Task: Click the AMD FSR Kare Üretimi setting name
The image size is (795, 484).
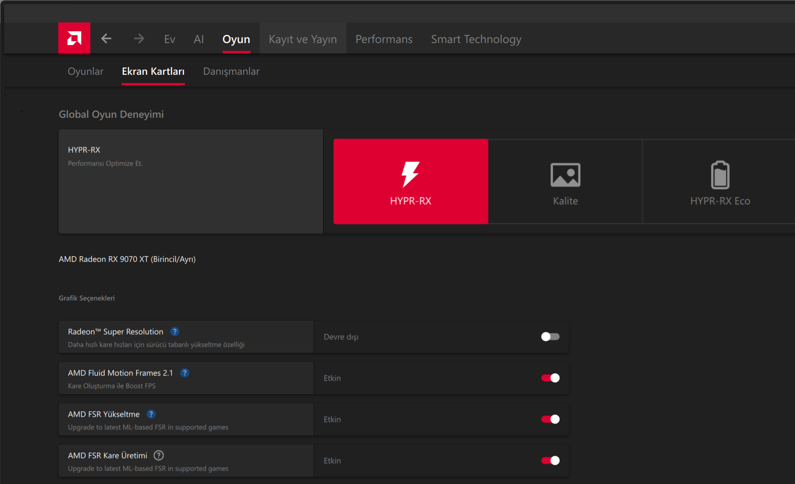Action: [x=108, y=456]
